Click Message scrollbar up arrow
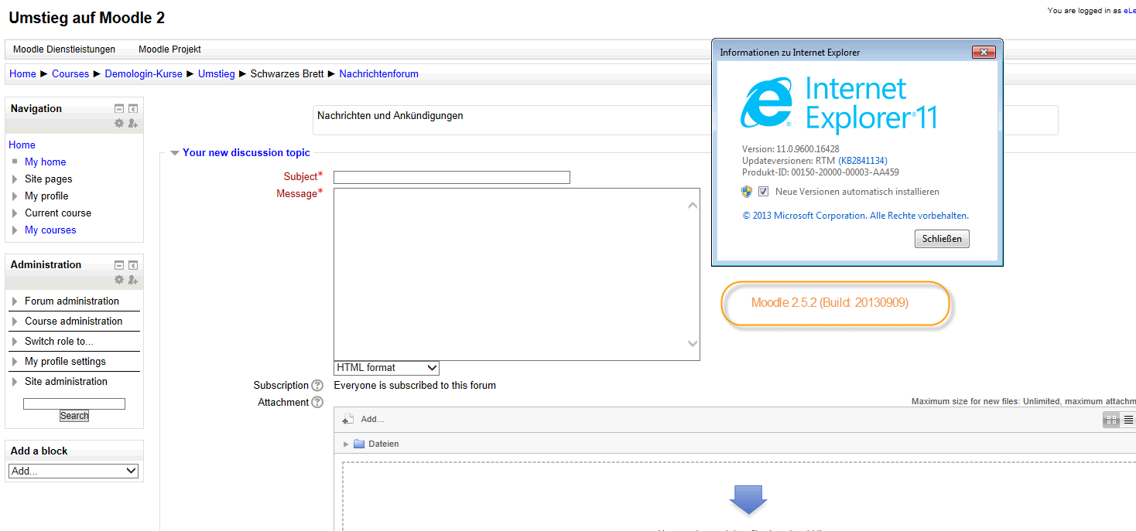Image resolution: width=1136 pixels, height=531 pixels. point(693,205)
